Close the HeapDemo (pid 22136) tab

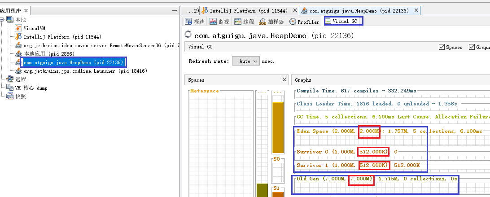pyautogui.click(x=416, y=10)
